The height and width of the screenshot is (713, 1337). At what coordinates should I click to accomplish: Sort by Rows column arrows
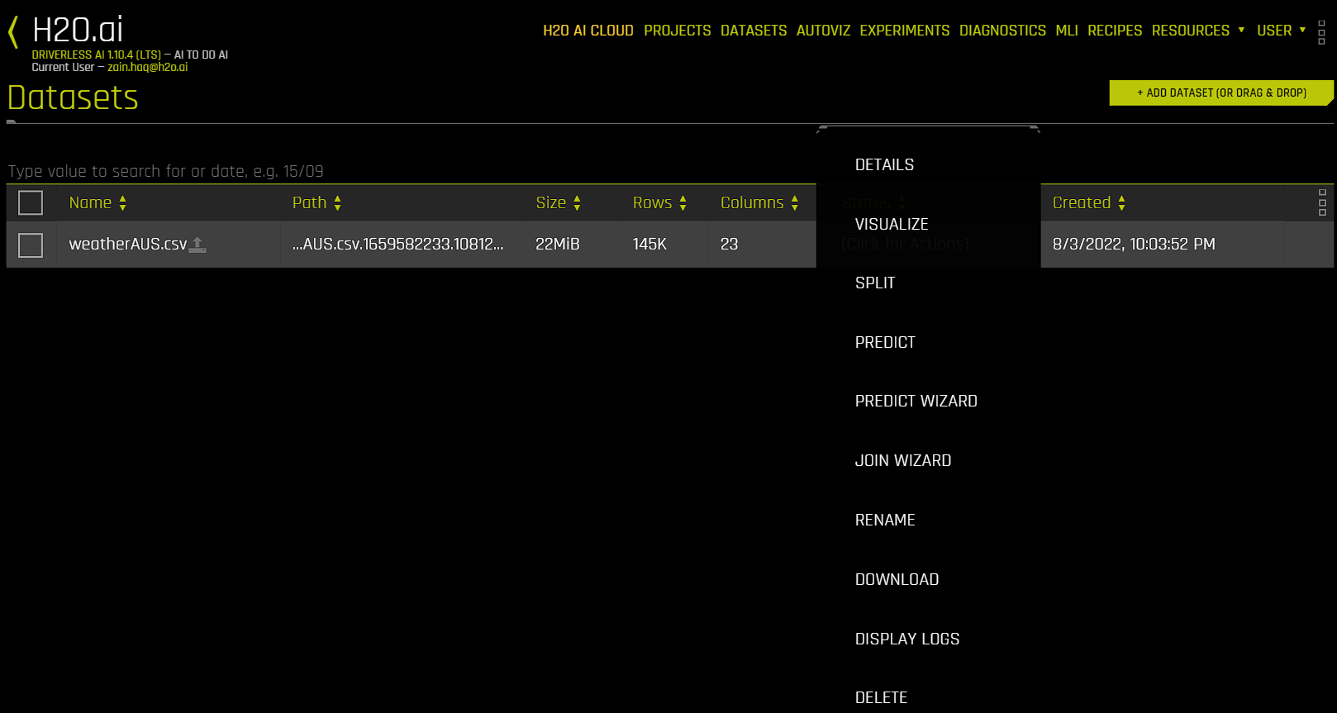[x=683, y=203]
